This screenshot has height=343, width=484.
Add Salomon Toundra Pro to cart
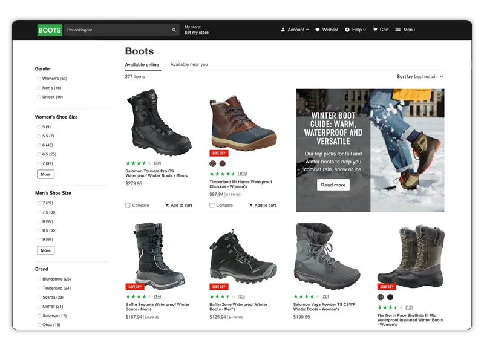pyautogui.click(x=181, y=205)
